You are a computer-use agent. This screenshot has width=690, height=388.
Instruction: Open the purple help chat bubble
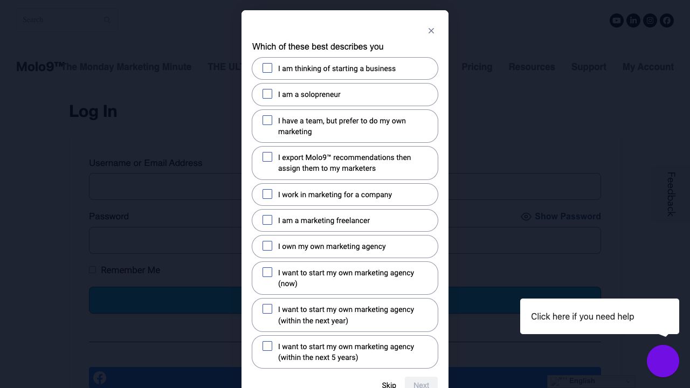click(663, 361)
